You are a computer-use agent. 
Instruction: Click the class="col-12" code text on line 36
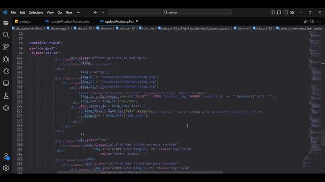46,53
